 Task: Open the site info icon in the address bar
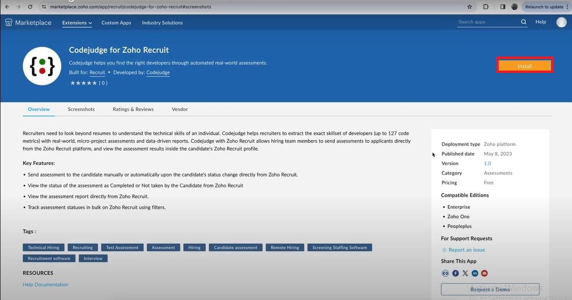pyautogui.click(x=44, y=7)
